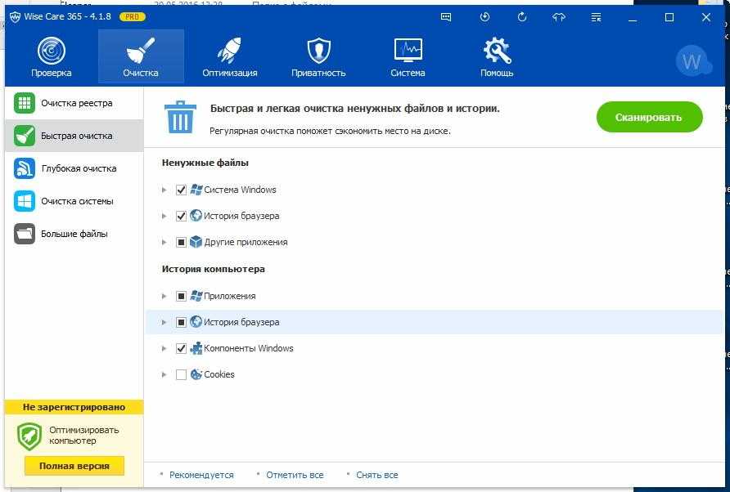Click the backup clock icon in title bar

pyautogui.click(x=484, y=17)
